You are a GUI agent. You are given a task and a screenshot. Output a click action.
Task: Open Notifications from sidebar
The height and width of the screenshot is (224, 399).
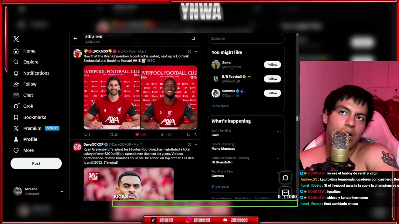tap(31, 73)
